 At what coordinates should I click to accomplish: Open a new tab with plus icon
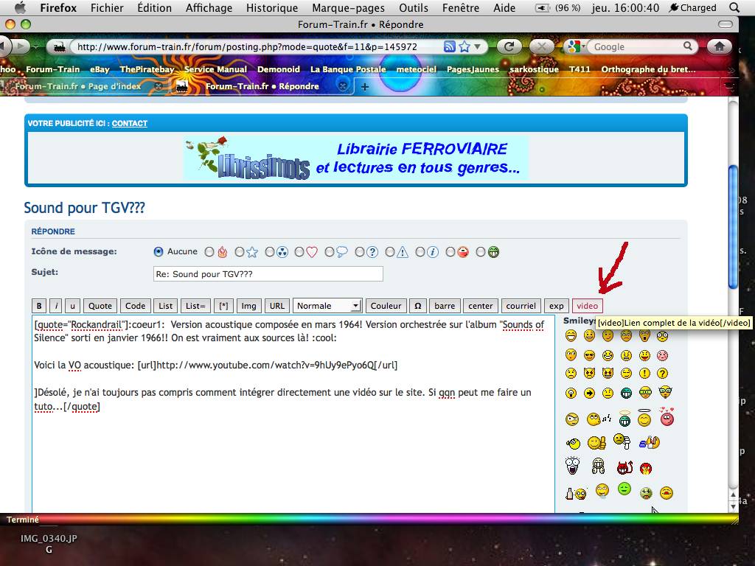[x=364, y=87]
